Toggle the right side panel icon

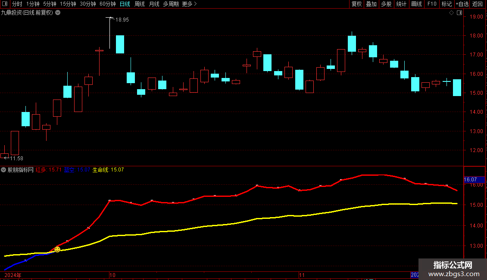coord(459,13)
